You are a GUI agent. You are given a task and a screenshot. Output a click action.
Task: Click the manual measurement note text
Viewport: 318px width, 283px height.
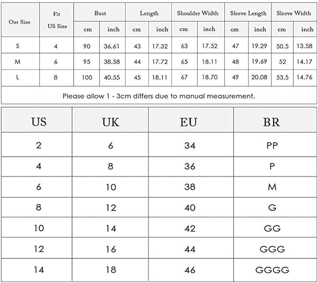pyautogui.click(x=159, y=96)
